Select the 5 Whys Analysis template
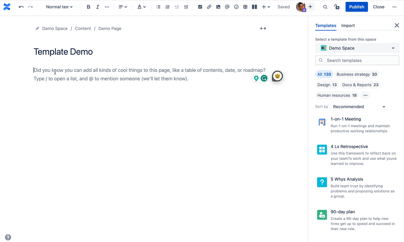This screenshot has height=242, width=404. click(x=357, y=187)
